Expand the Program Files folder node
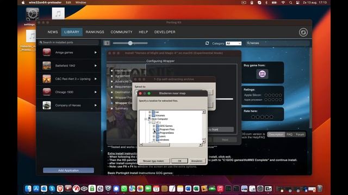Viewport: 348px width, 195px height. pyautogui.click(x=154, y=129)
